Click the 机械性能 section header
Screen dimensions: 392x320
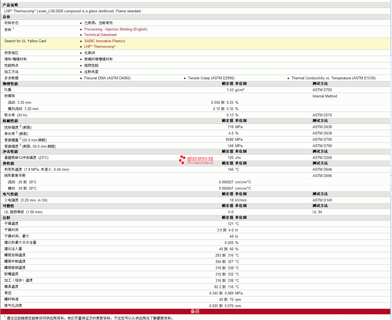click(x=10, y=121)
